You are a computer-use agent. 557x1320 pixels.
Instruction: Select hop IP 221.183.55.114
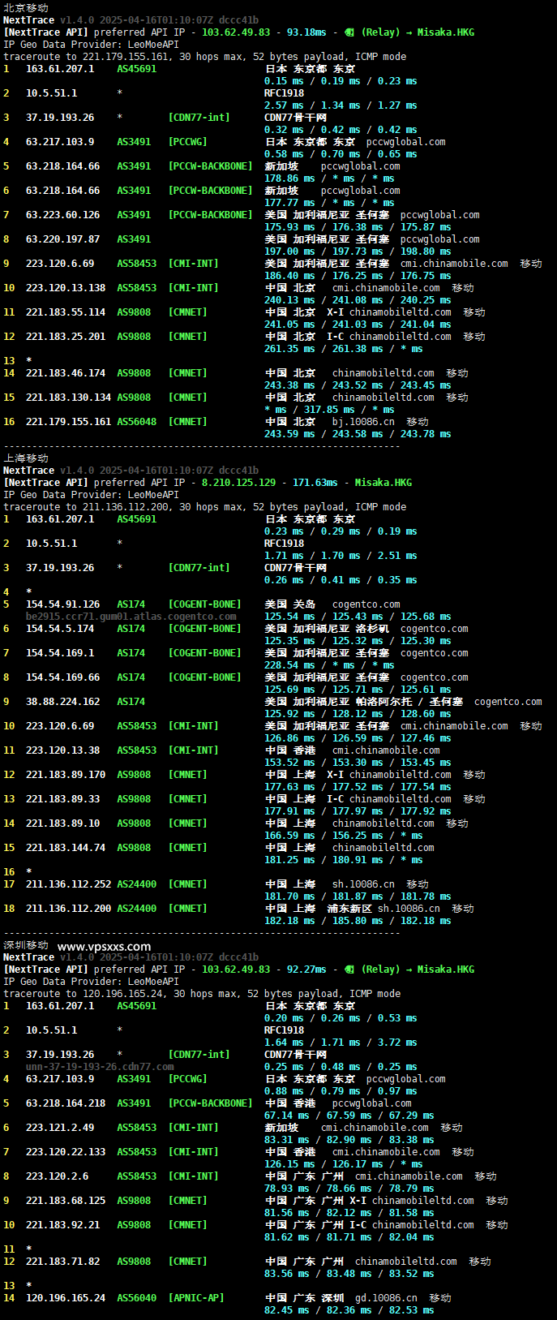tap(66, 312)
